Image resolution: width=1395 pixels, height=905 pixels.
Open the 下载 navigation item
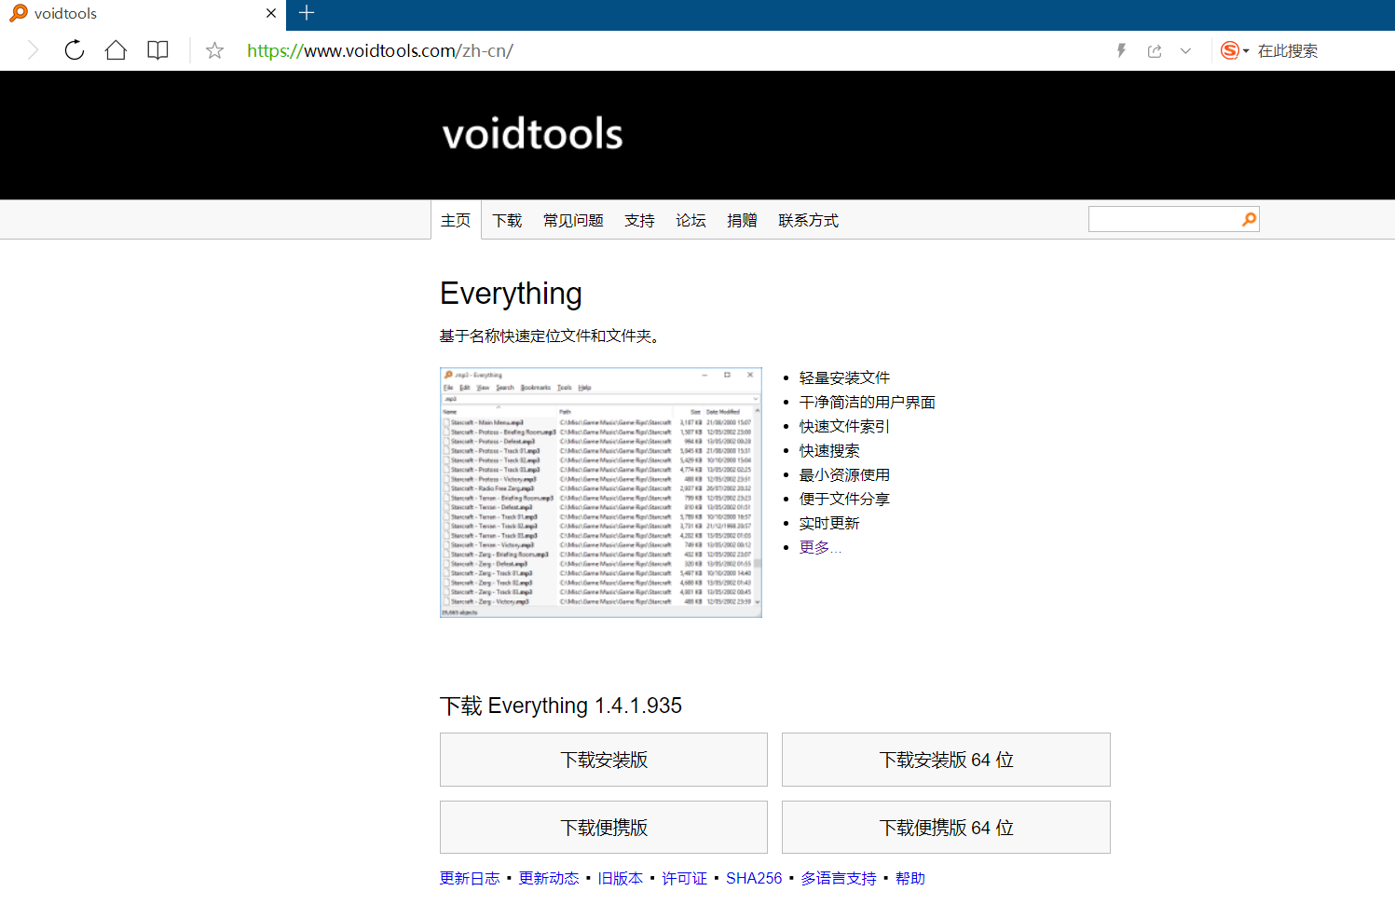tap(507, 220)
